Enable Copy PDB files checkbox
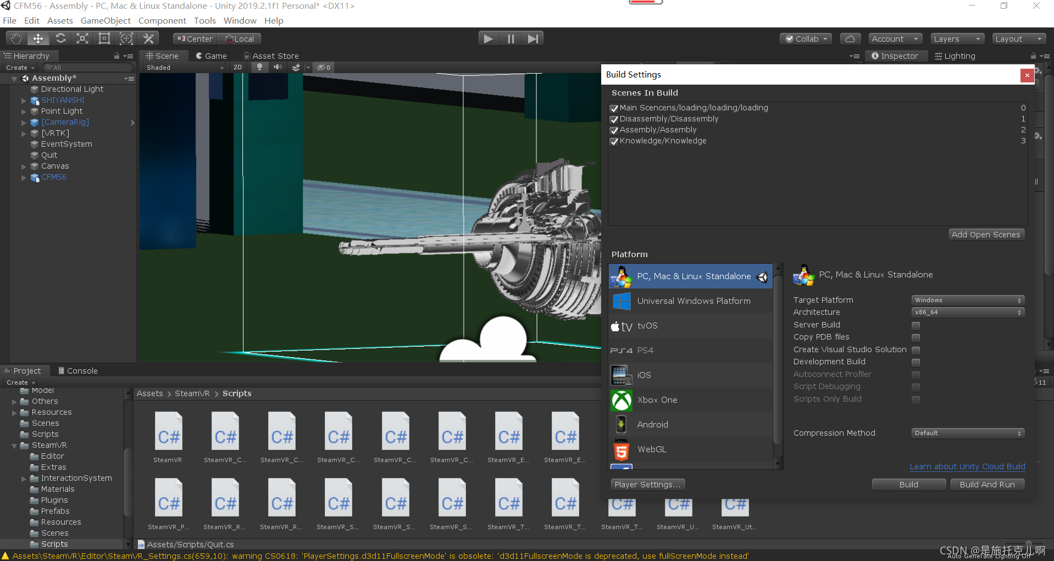Viewport: 1054px width, 561px height. (x=916, y=337)
